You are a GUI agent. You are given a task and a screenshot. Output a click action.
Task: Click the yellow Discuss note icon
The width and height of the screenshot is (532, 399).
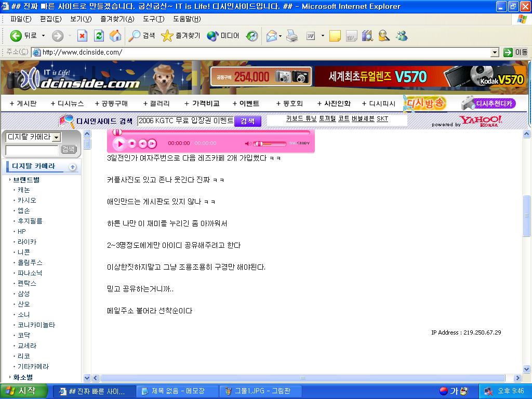coord(335,36)
